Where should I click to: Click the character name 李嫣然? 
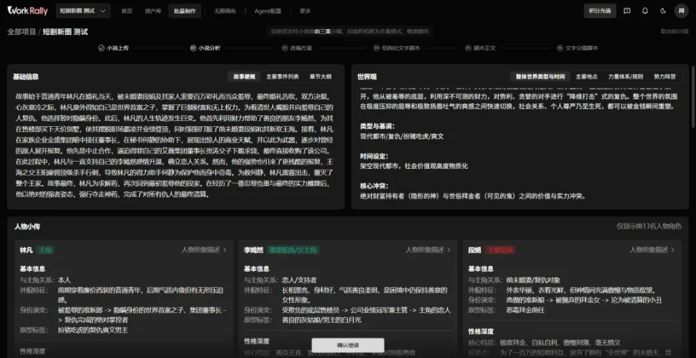coord(254,250)
